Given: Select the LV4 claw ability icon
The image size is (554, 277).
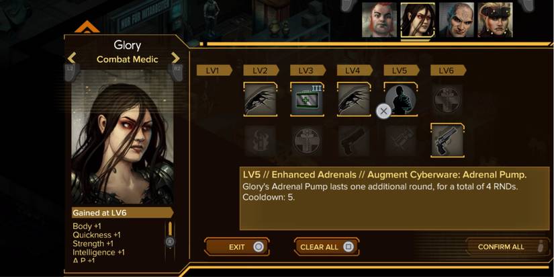Looking at the screenshot, I should coord(354,99).
